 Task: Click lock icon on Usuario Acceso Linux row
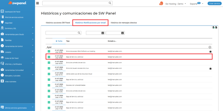tap(211, 68)
